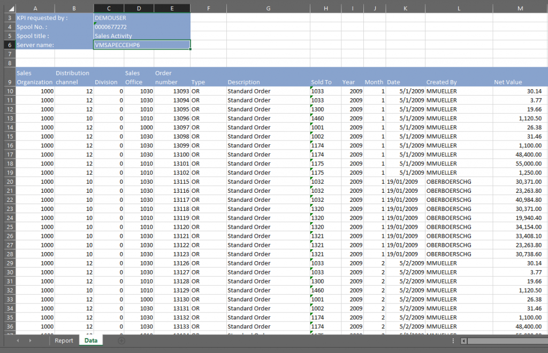Select column M header
The image size is (548, 353).
coord(520,9)
